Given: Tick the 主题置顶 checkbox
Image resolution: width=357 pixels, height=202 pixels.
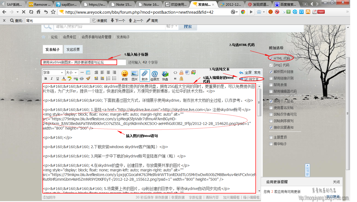Looking at the screenshot, I should [271, 137].
